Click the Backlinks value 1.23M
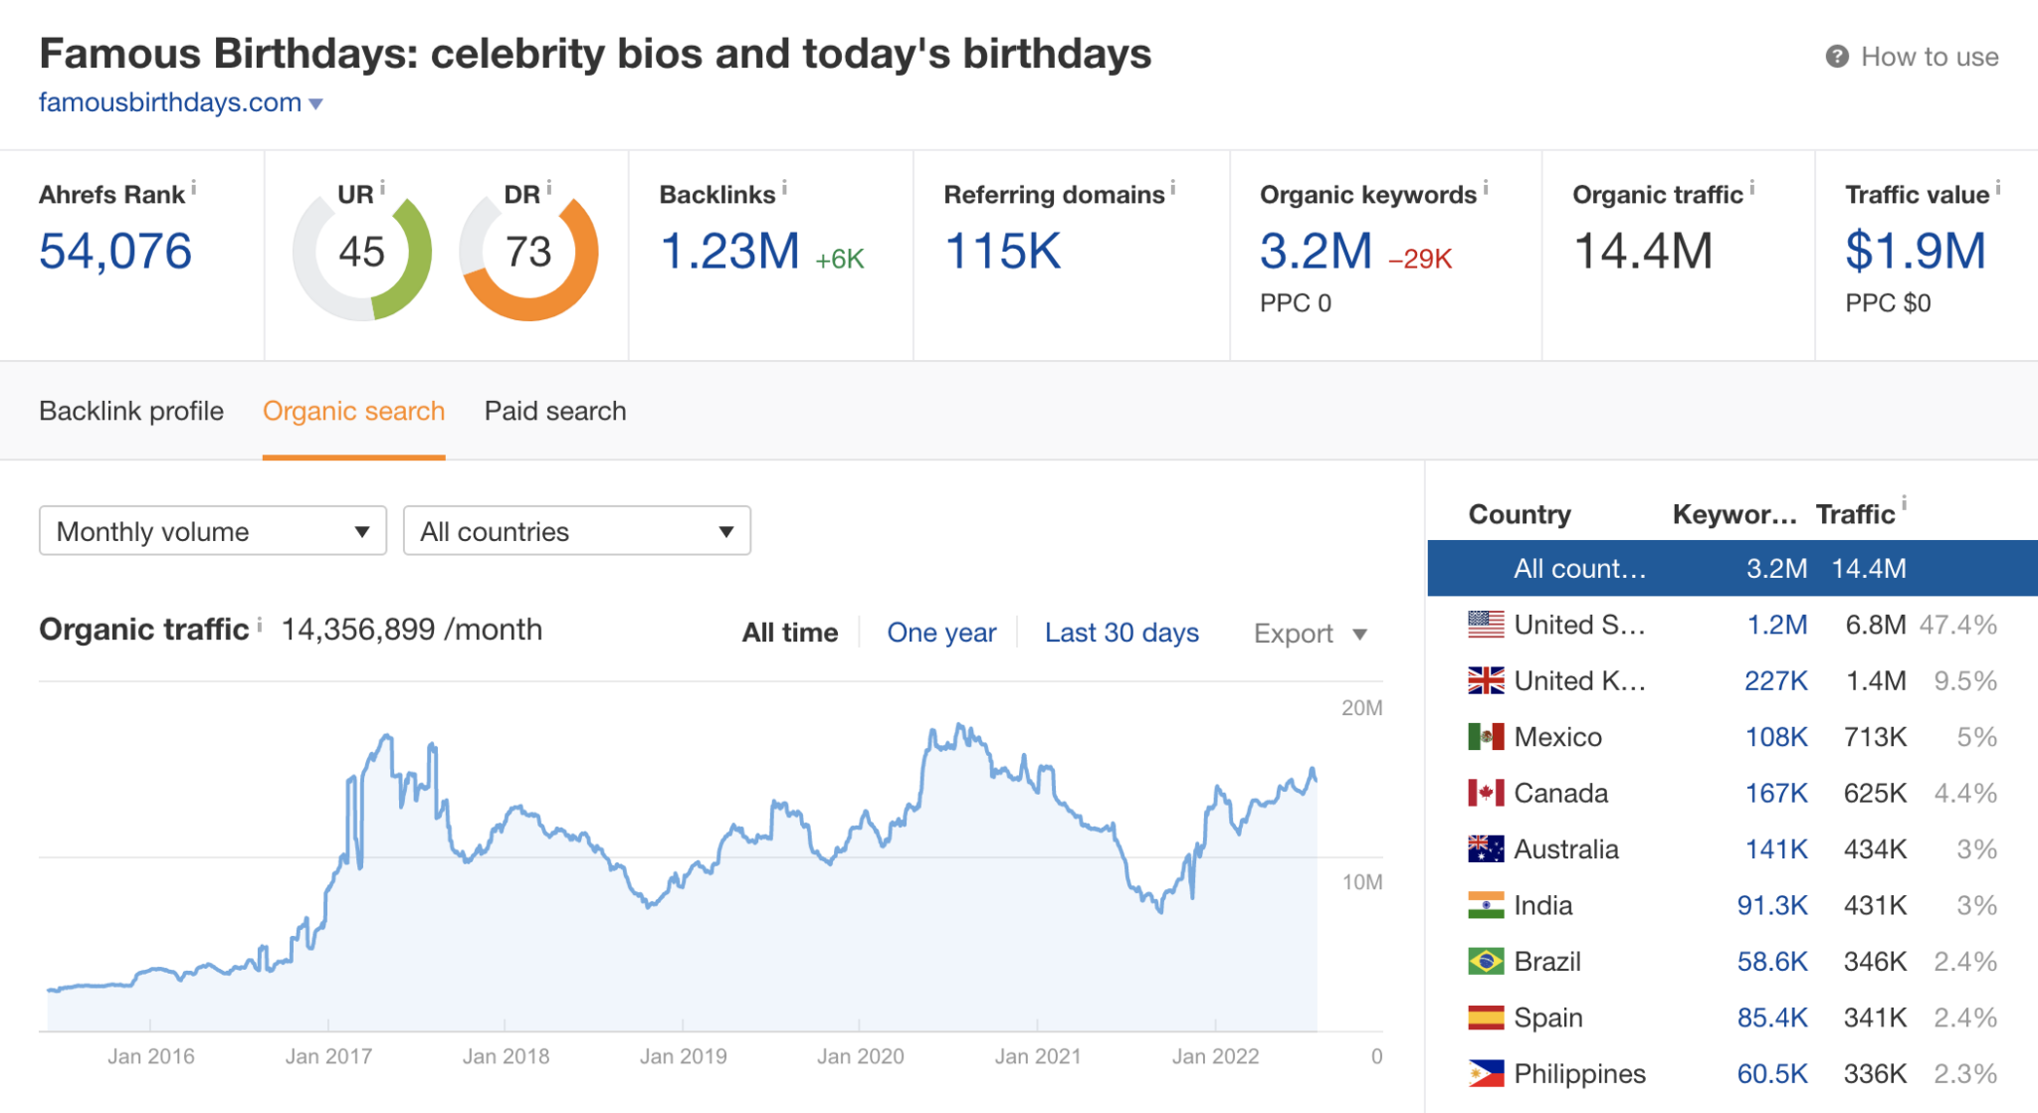This screenshot has height=1113, width=2038. [729, 251]
